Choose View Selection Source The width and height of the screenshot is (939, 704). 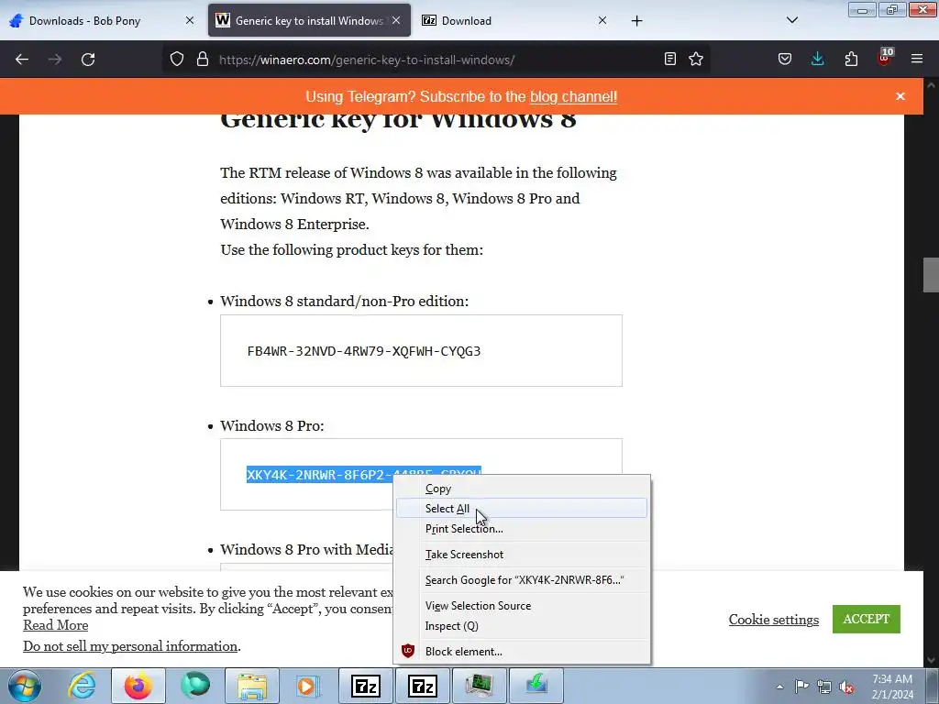tap(522, 606)
